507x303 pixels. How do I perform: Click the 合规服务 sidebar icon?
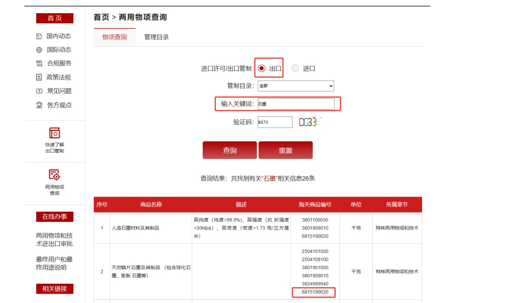[39, 63]
